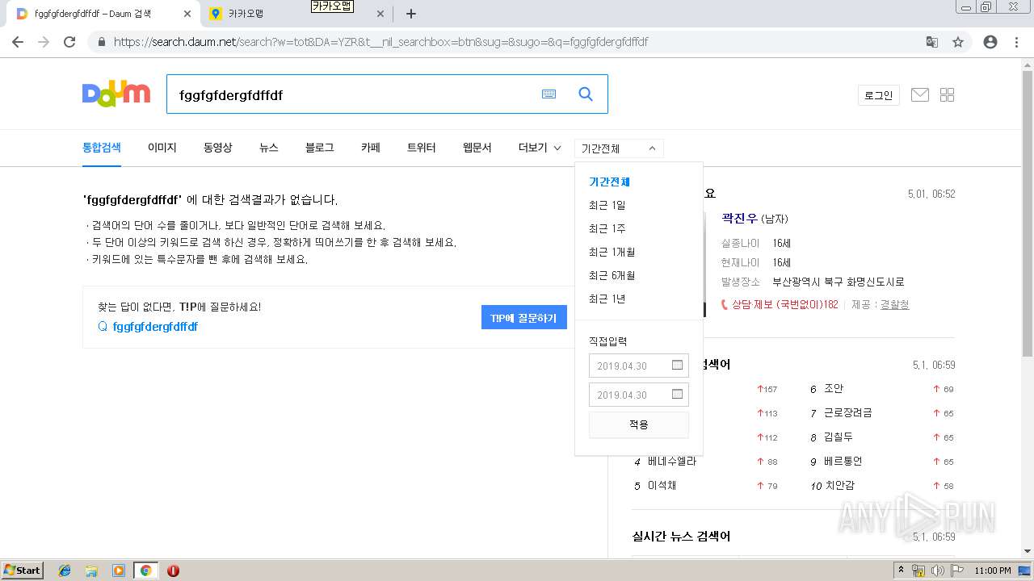The height and width of the screenshot is (581, 1034).
Task: Bookmark this page with the star
Action: click(958, 42)
